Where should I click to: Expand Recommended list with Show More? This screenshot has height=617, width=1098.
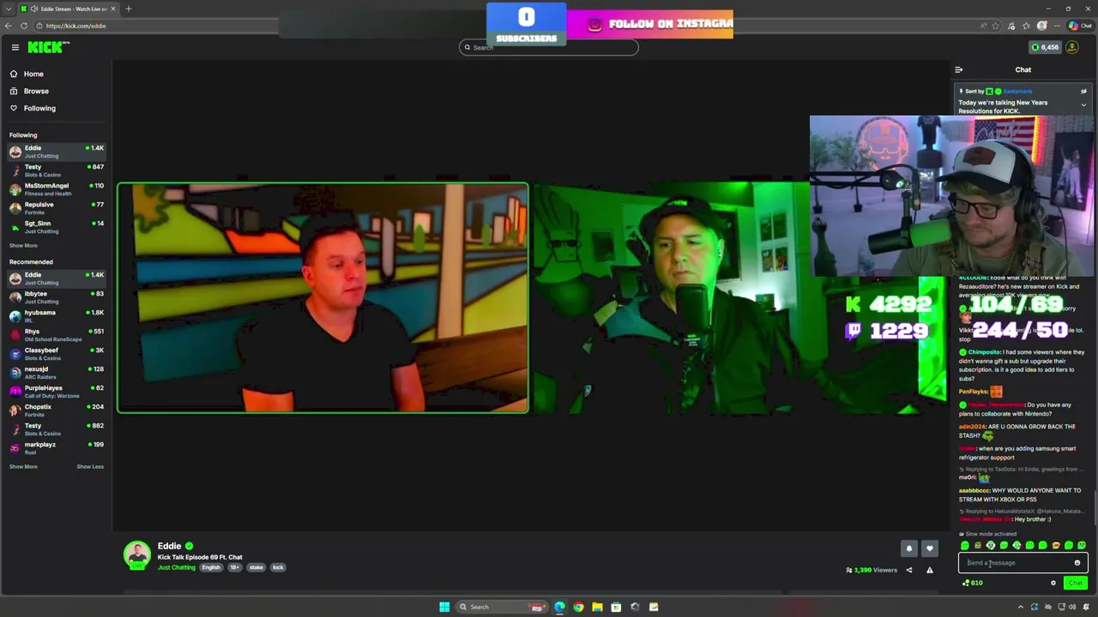pos(23,466)
